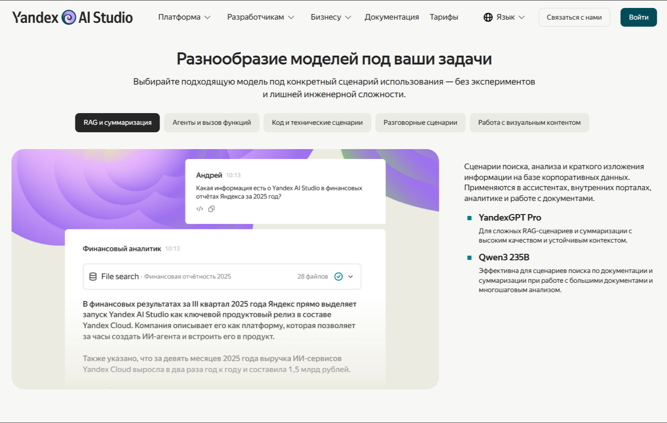Switch to Агенты и вызов функций tab
The height and width of the screenshot is (423, 667).
coord(212,122)
